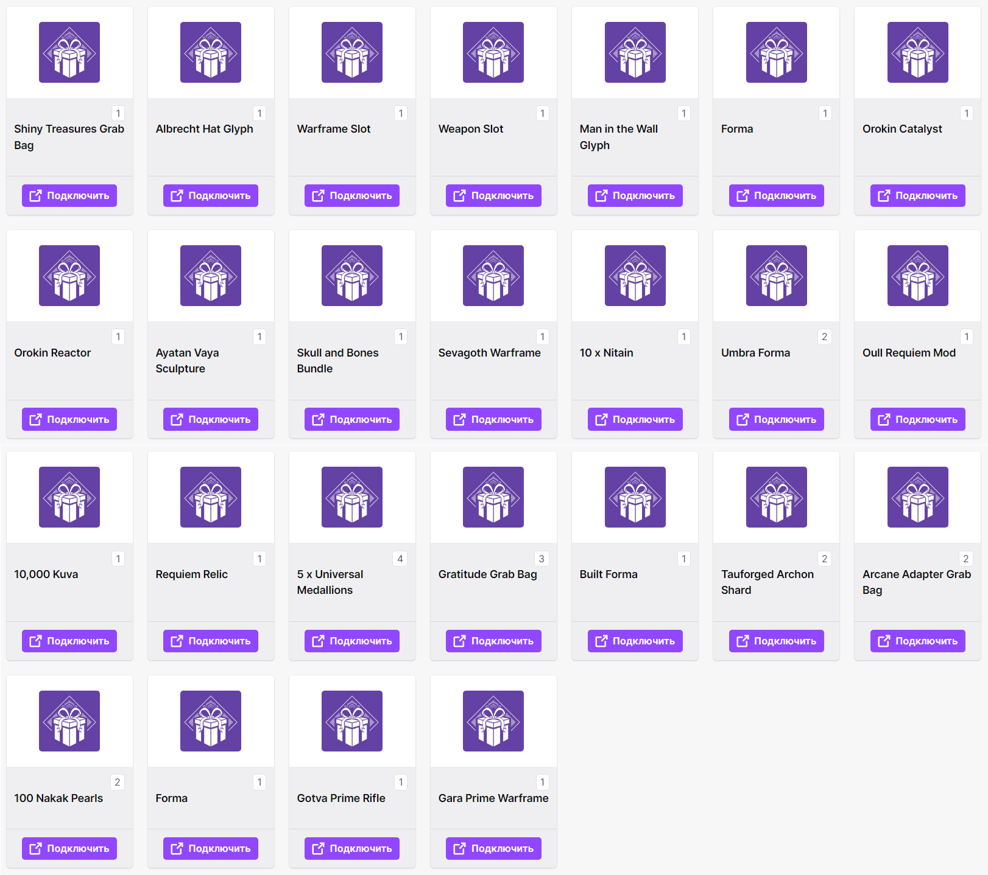Click the 100 Nakak Pearls gift icon
Screen dimensions: 988x875
point(69,721)
